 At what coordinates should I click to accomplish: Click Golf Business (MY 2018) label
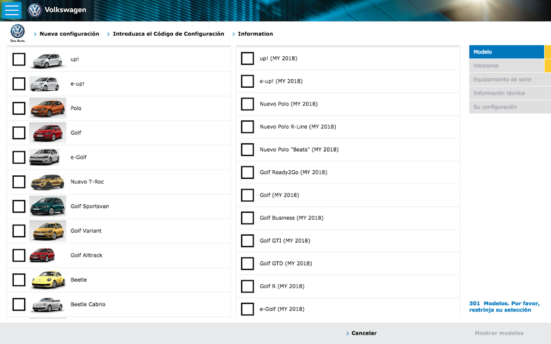coord(291,218)
